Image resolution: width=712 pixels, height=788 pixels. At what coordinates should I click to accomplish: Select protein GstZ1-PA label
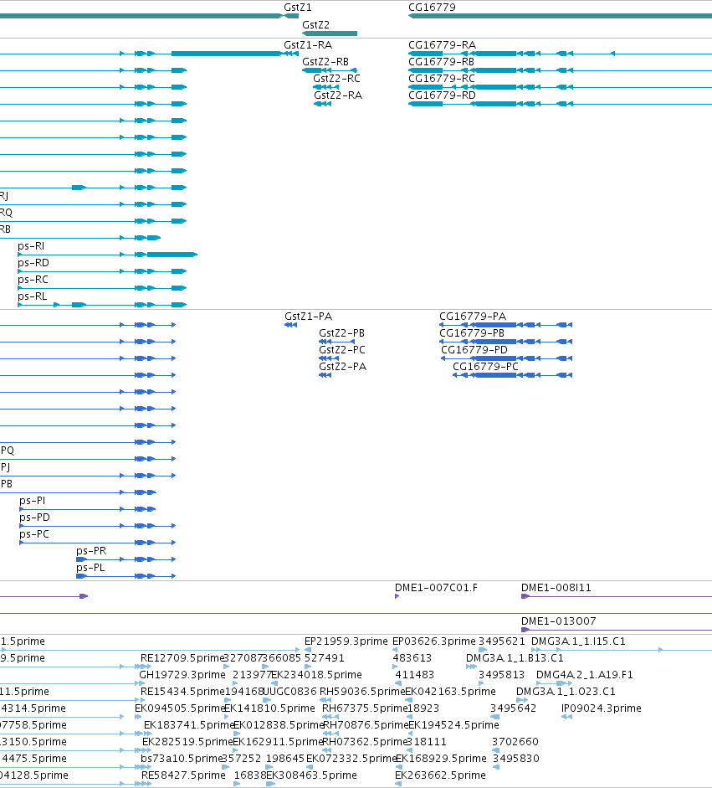pos(308,316)
